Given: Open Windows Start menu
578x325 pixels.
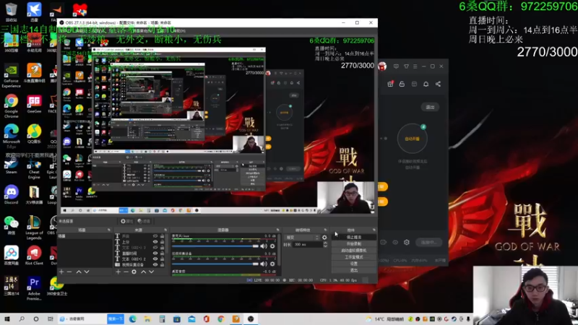Looking at the screenshot, I should pyautogui.click(x=7, y=319).
